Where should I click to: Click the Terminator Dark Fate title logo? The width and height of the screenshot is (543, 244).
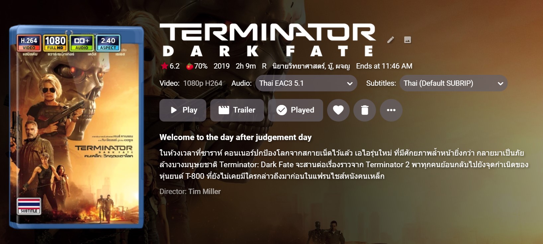[x=268, y=40]
